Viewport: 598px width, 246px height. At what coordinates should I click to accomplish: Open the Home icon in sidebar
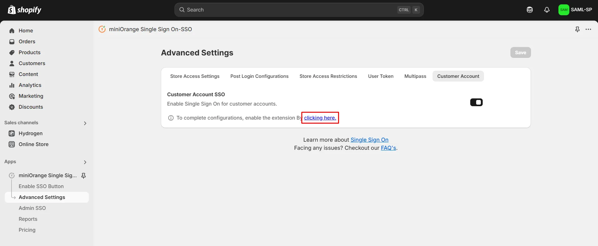click(12, 31)
